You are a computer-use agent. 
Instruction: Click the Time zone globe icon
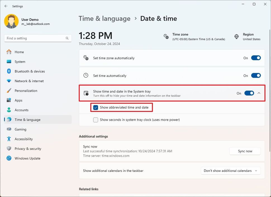(166, 37)
